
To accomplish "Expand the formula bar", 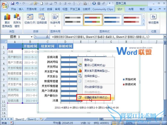I will [x=165, y=37].
